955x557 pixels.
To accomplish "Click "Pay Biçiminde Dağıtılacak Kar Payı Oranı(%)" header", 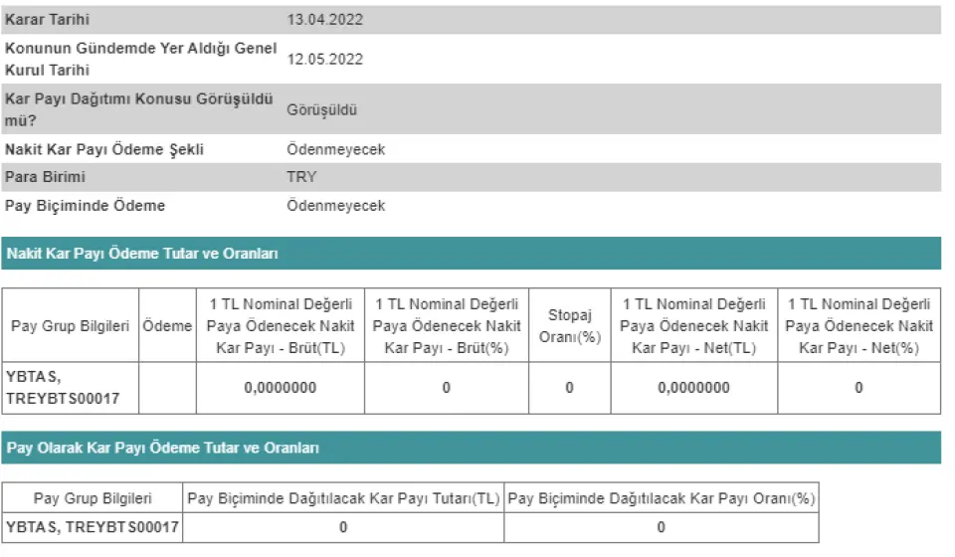I will coord(661,497).
